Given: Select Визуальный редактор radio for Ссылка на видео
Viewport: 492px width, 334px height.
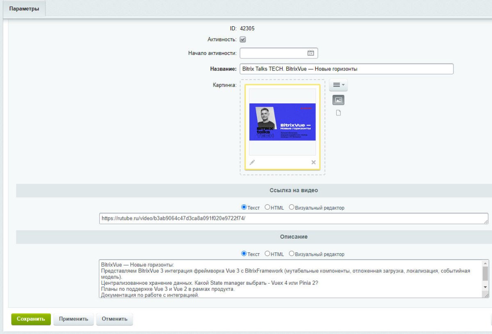Looking at the screenshot, I should pyautogui.click(x=292, y=207).
